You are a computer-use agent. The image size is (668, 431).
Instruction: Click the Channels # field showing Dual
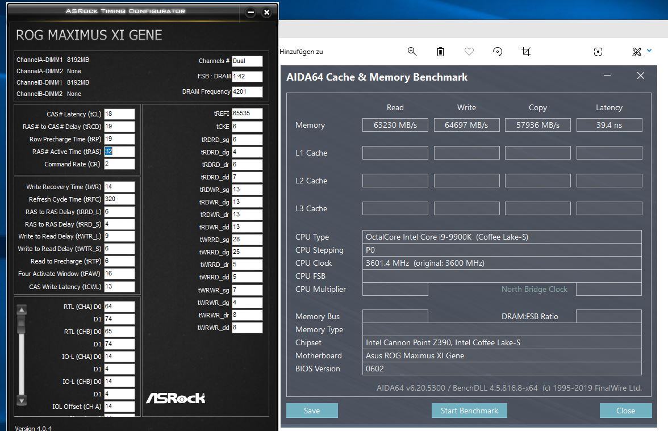[247, 61]
